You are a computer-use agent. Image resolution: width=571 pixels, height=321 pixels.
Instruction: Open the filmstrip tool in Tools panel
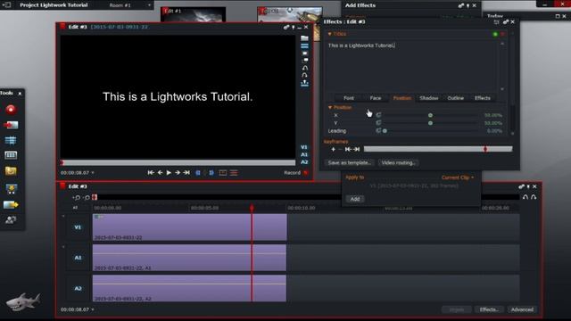tap(11, 155)
